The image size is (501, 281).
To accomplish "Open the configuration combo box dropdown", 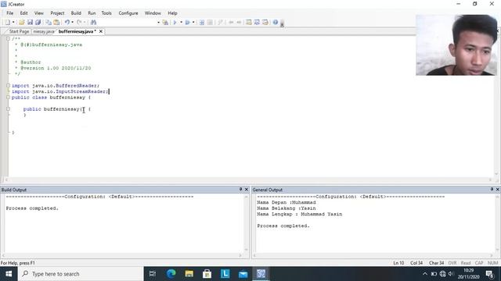I will point(158,23).
